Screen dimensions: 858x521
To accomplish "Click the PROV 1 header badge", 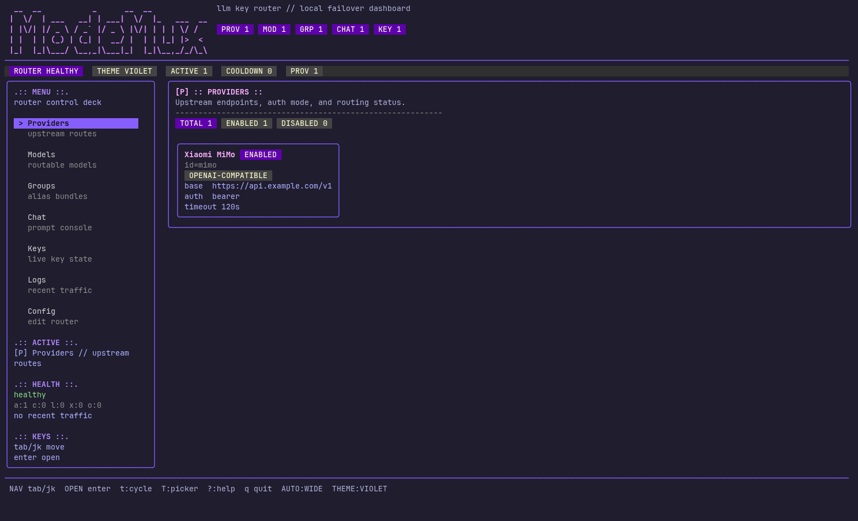I will (x=235, y=29).
